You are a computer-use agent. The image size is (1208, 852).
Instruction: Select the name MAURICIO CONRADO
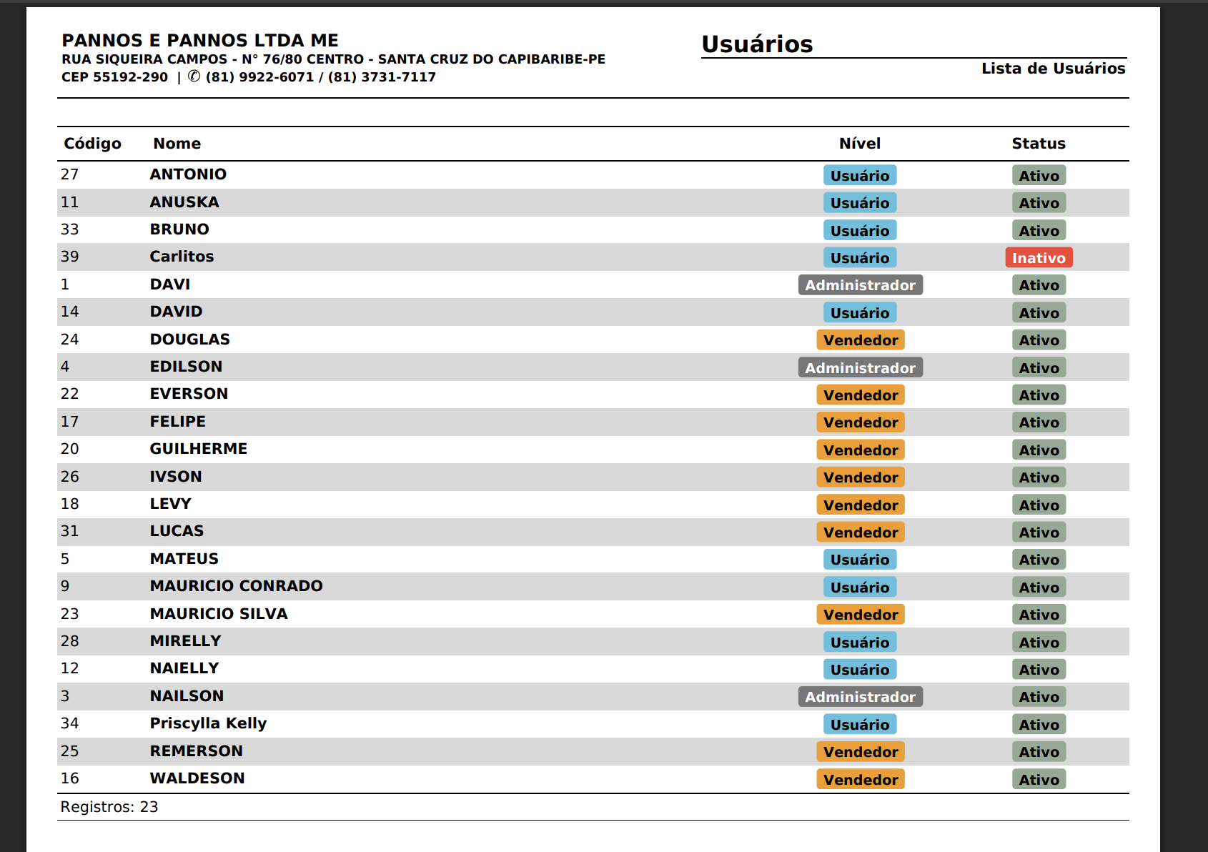click(236, 586)
